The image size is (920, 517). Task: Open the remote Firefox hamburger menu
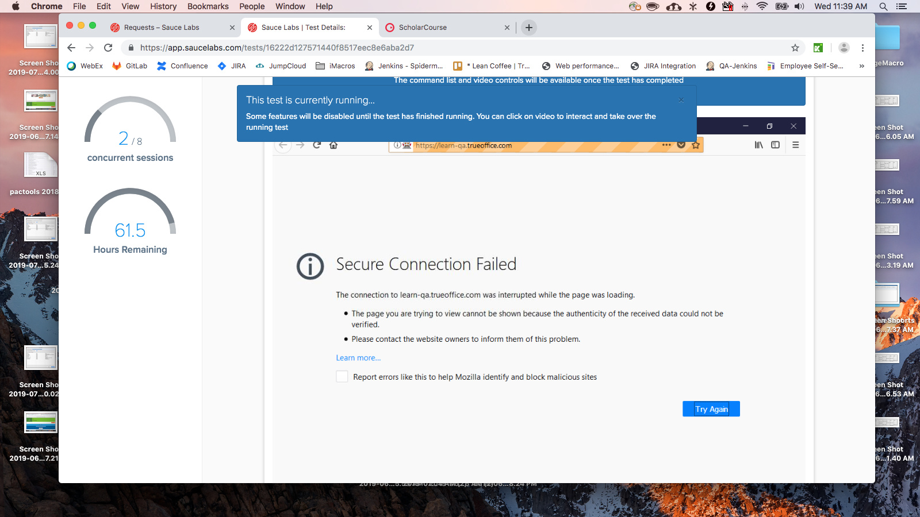click(796, 145)
